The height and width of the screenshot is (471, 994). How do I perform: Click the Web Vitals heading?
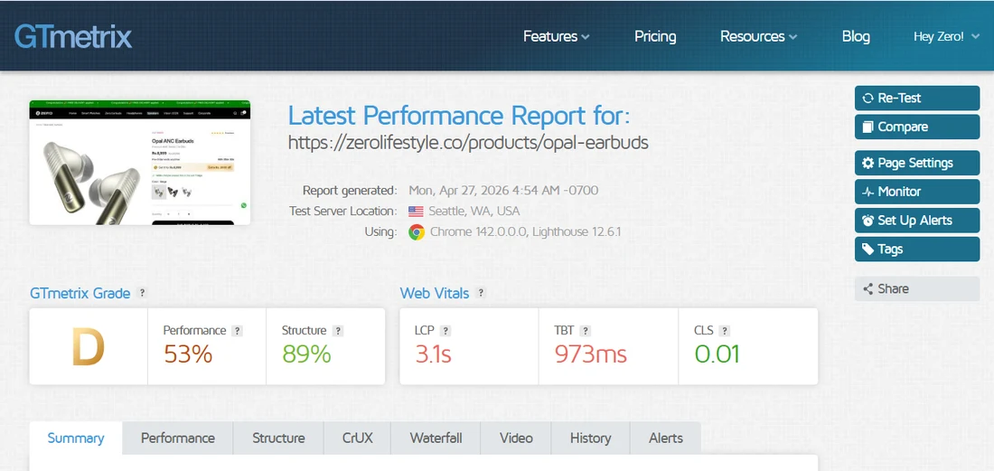pos(435,293)
